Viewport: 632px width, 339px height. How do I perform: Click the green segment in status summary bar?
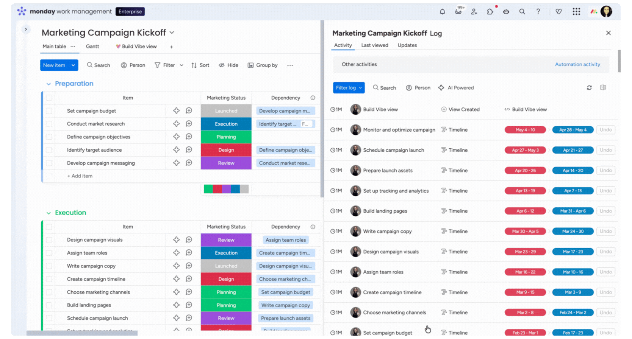[208, 189]
